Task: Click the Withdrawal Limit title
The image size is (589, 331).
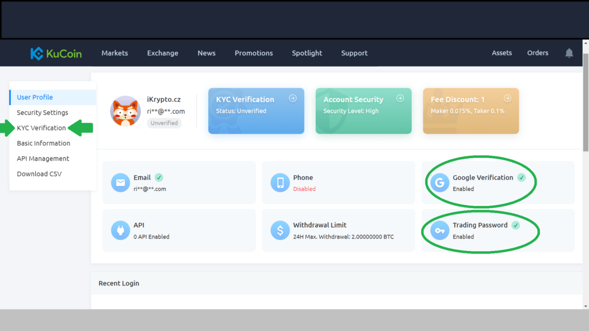Action: point(320,225)
